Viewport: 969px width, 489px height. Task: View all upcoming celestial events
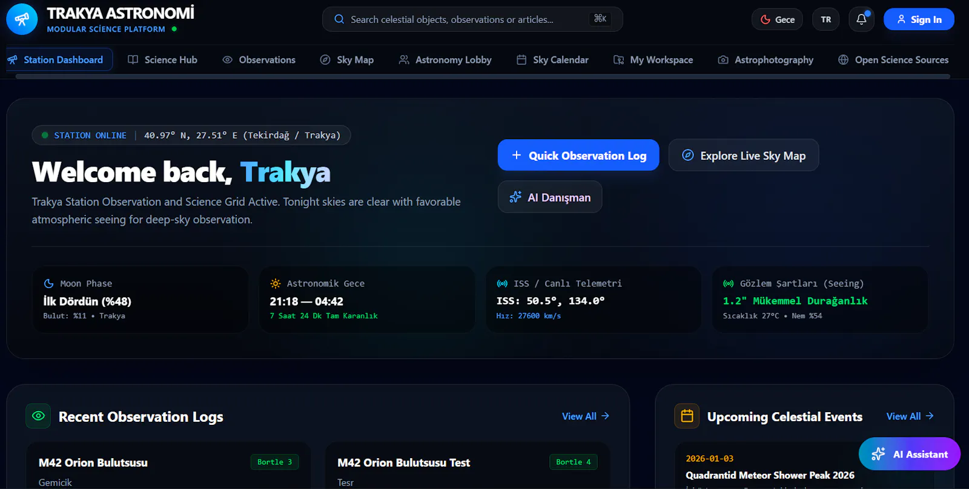[910, 416]
